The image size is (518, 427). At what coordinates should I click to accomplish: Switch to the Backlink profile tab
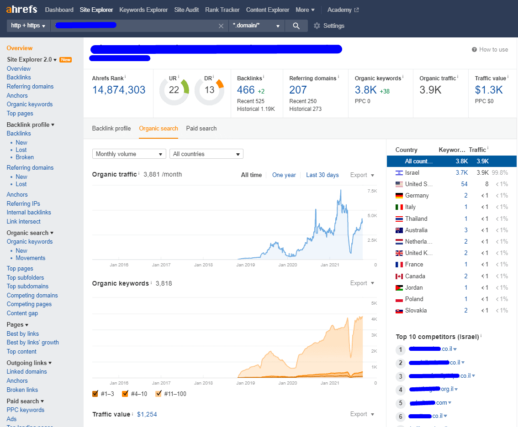click(x=111, y=129)
